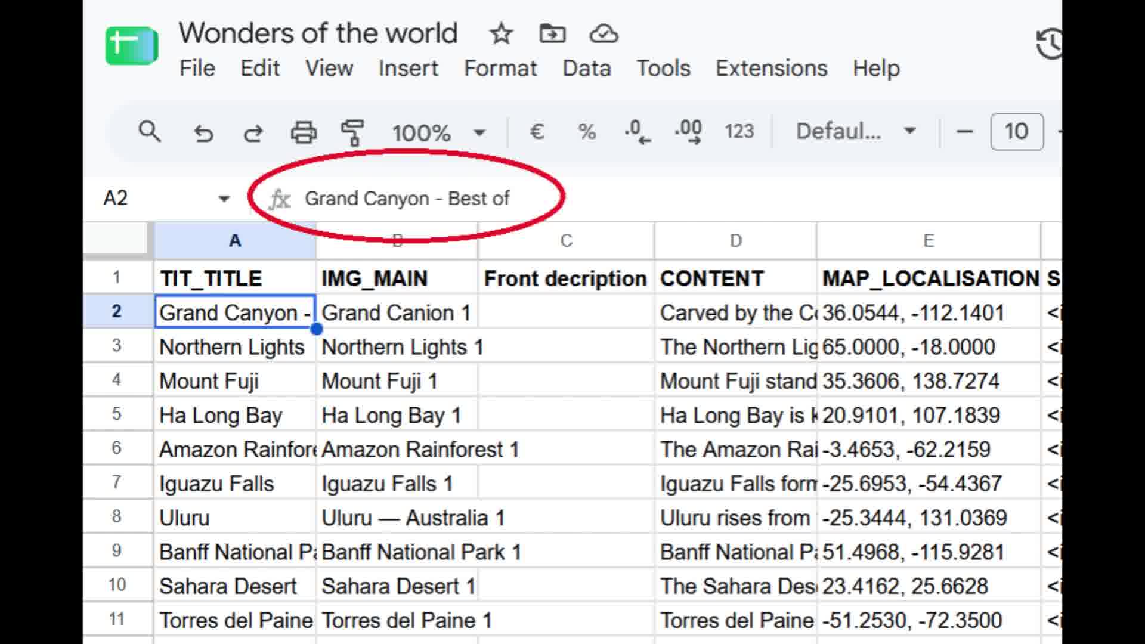Select column C header
The height and width of the screenshot is (644, 1145).
[x=566, y=240]
